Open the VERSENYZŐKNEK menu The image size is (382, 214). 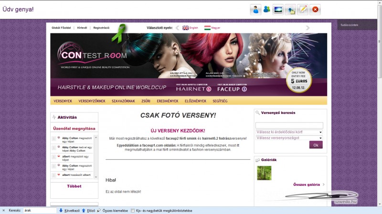click(x=92, y=101)
